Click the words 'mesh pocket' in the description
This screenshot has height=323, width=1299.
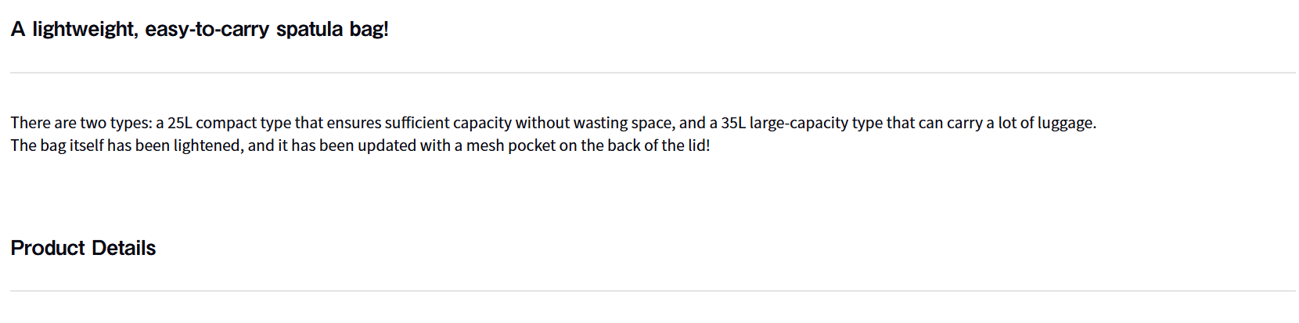click(510, 145)
